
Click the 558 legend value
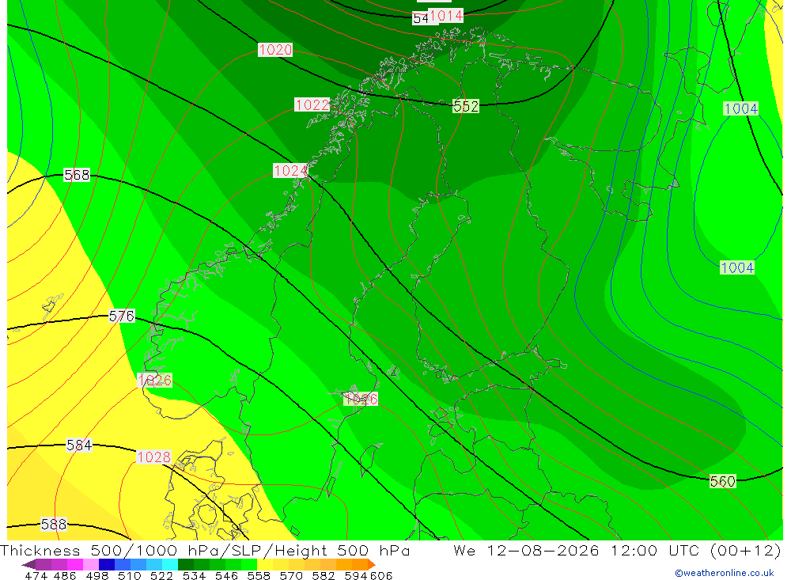point(259,575)
